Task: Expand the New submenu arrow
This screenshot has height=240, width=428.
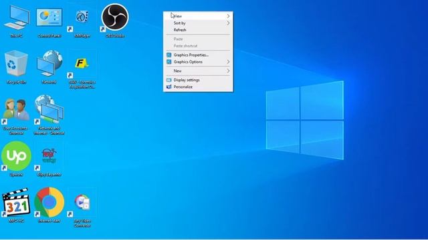Action: [x=228, y=71]
